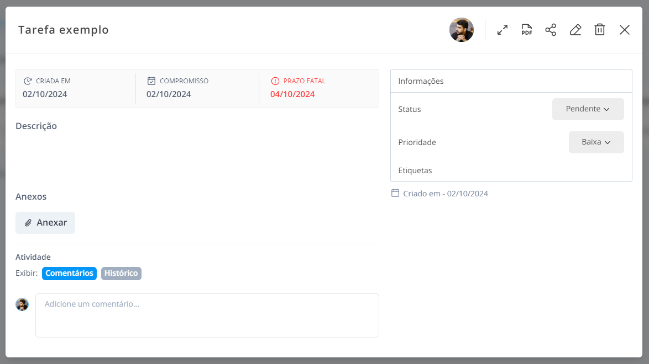The image size is (649, 364).
Task: Focus the 'Adicione um comentário' field
Action: pos(207,315)
